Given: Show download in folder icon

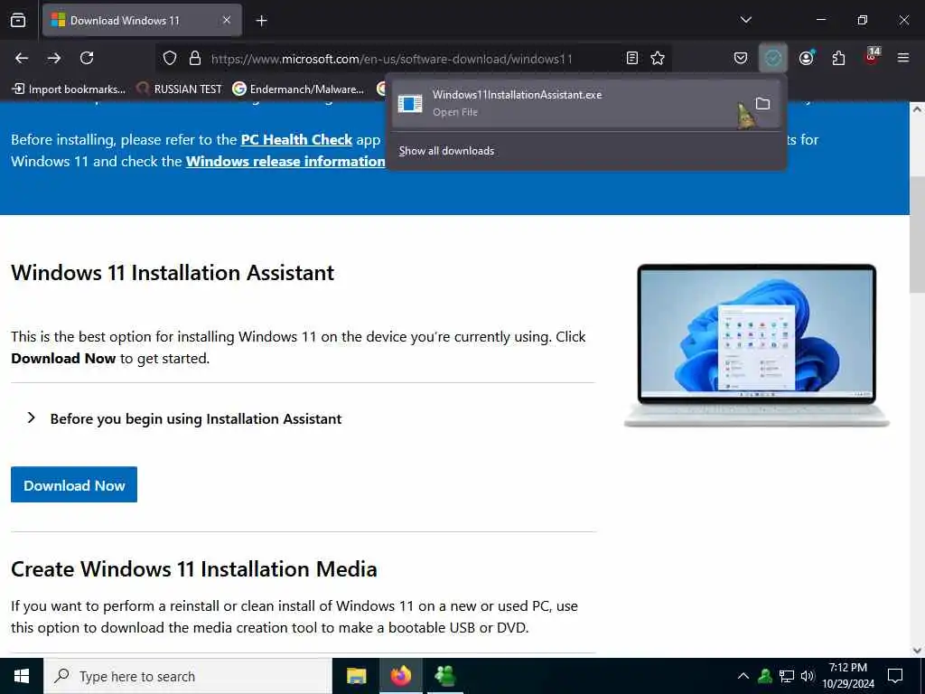Looking at the screenshot, I should 762,104.
